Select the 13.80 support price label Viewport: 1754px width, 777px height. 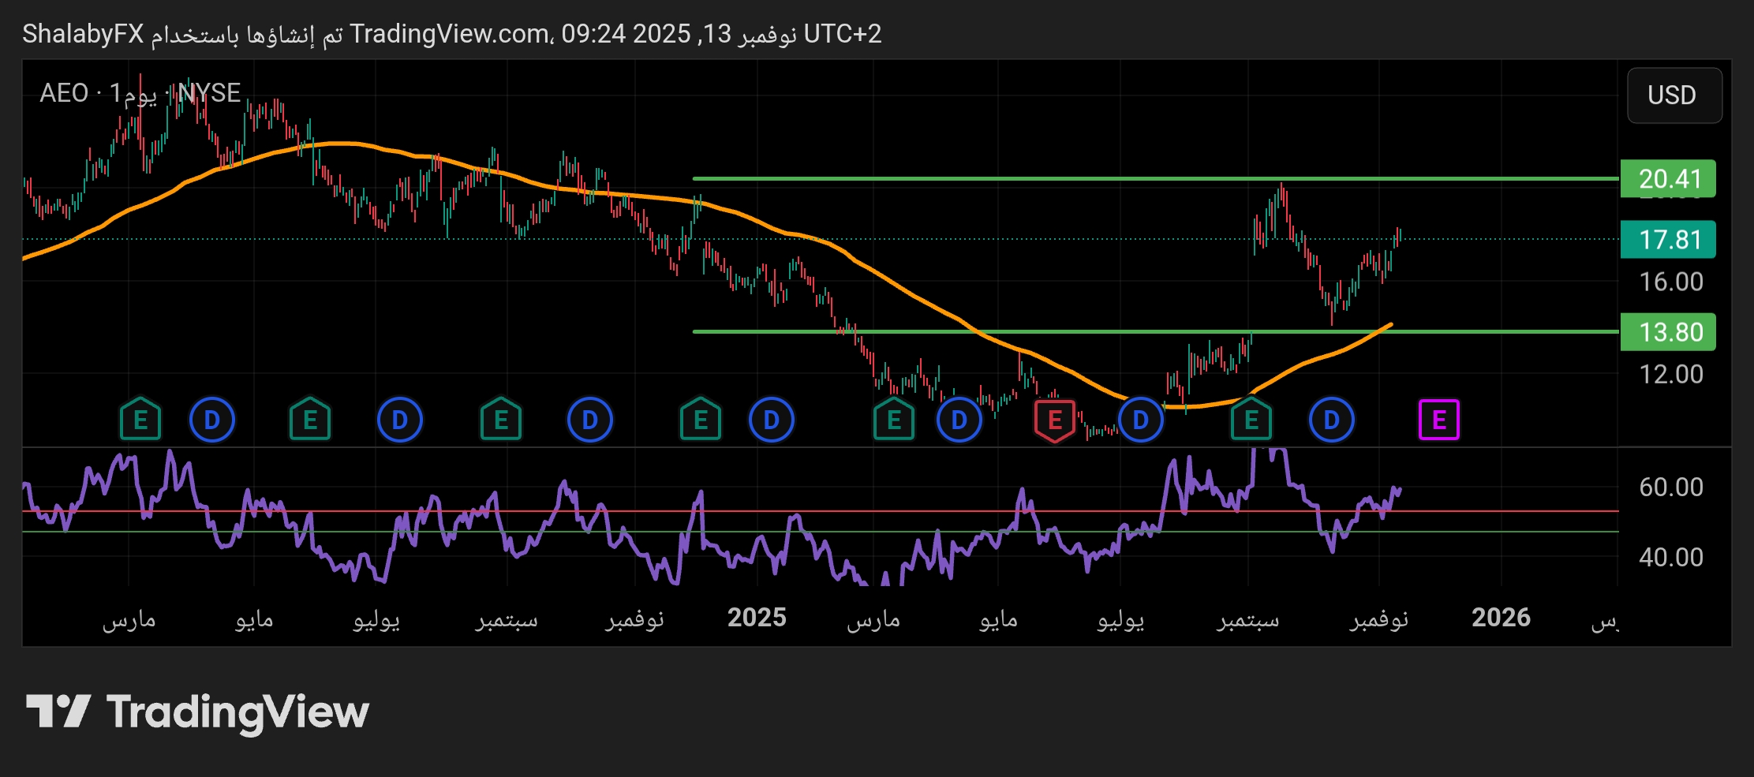point(1668,332)
